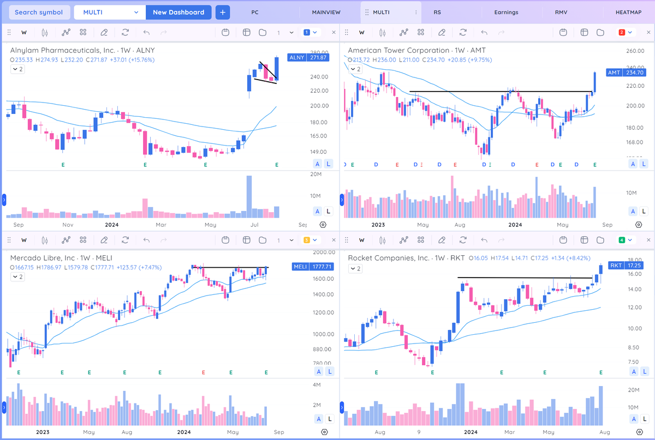
Task: Click folder icon in AMT panel toolbar
Action: [600, 33]
